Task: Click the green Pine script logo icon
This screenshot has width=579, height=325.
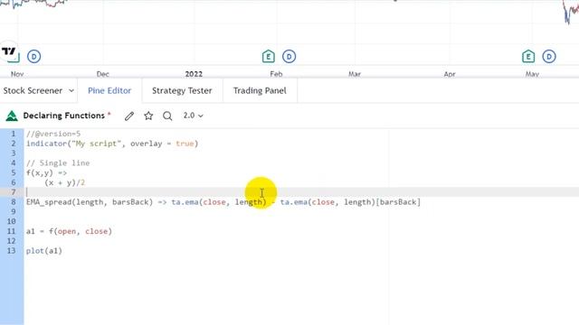Action: 12,116
